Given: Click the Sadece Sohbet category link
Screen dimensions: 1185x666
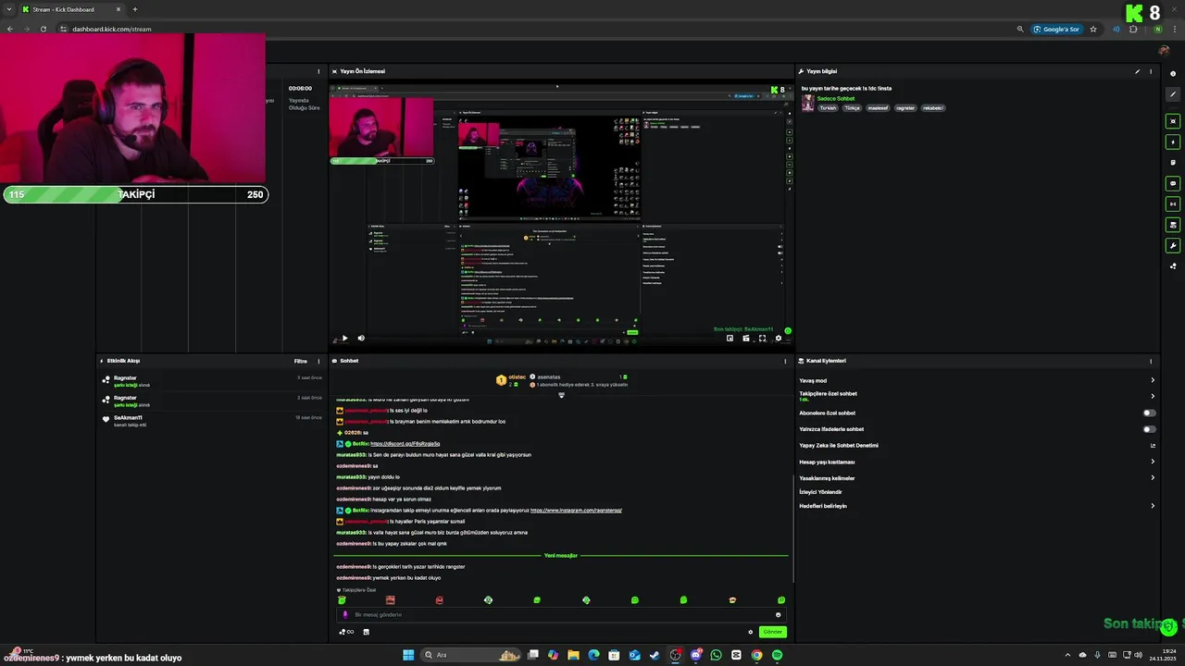Looking at the screenshot, I should point(835,98).
